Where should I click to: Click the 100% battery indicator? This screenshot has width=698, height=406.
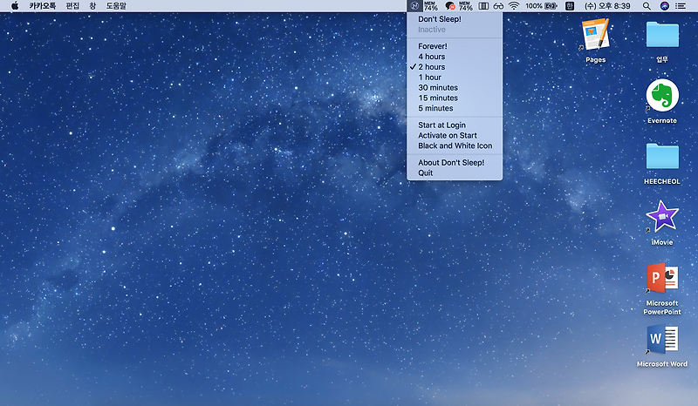[541, 6]
